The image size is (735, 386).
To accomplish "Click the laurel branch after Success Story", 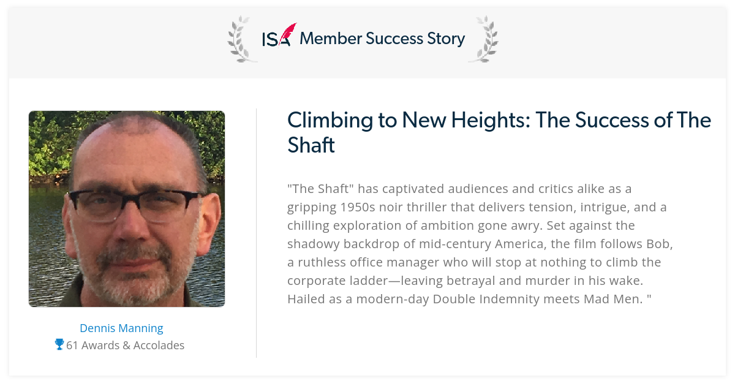I will (x=483, y=39).
